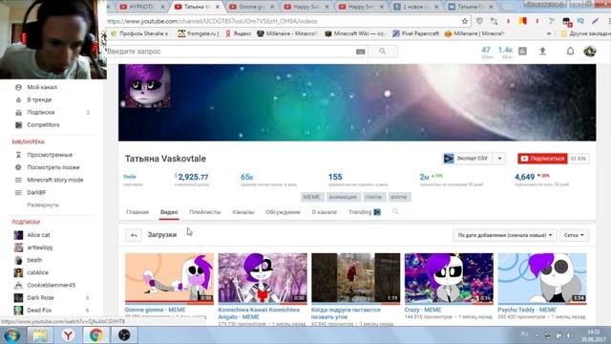Expand library with Развернуть
The height and width of the screenshot is (344, 611).
pyautogui.click(x=43, y=204)
